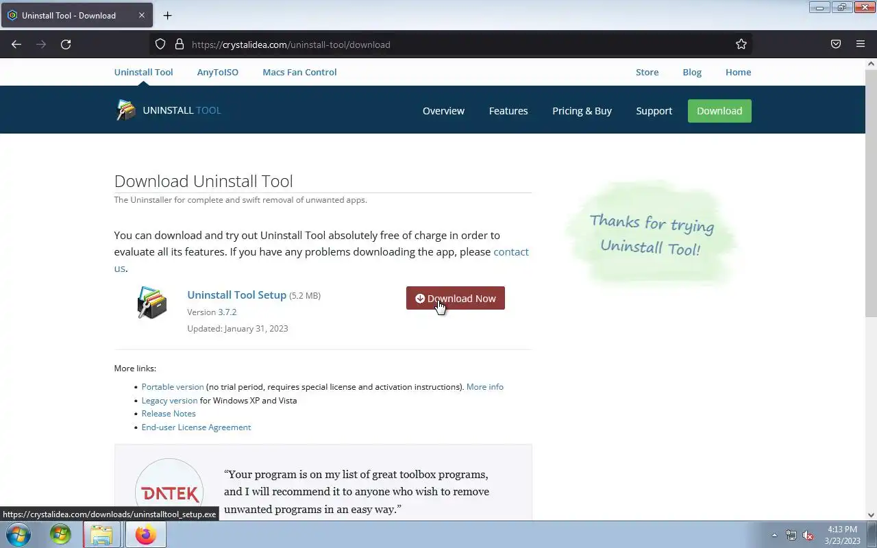Image resolution: width=877 pixels, height=548 pixels.
Task: Click the Uninstall Tool Setup link
Action: pyautogui.click(x=236, y=295)
